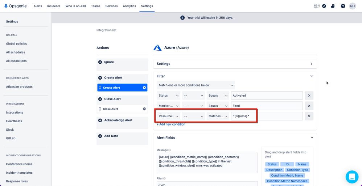Image resolution: width=362 pixels, height=186 pixels.
Task: Open gear settings for Close Alert action
Action: pos(144,109)
